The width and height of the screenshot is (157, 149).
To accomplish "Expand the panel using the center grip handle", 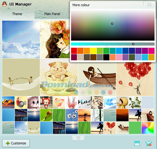I will coord(78,138).
